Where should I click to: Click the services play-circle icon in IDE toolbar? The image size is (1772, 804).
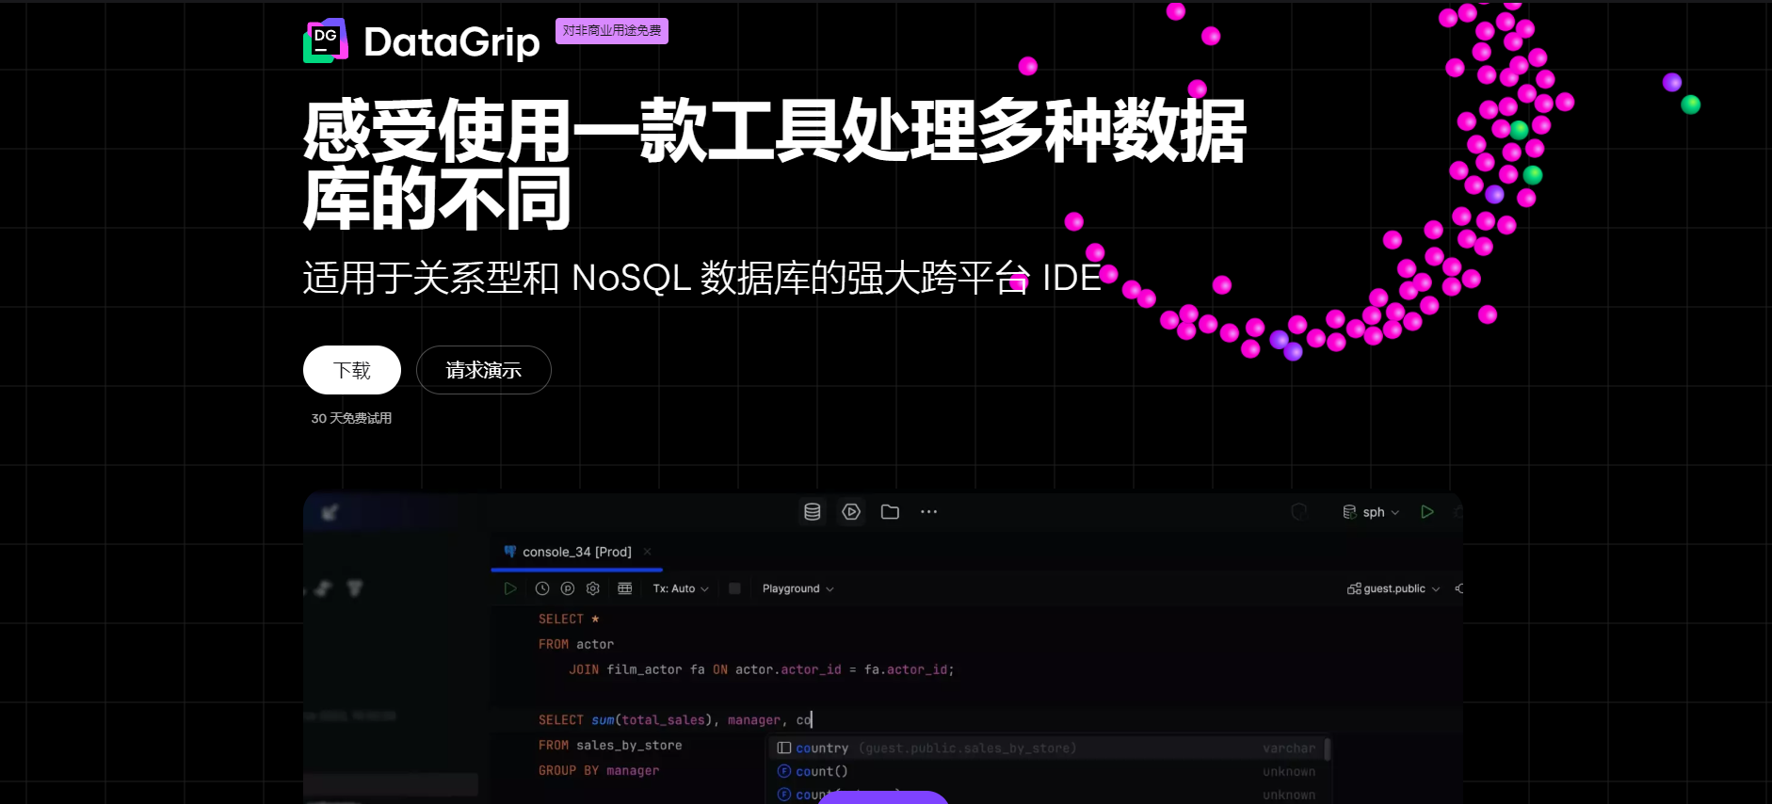point(851,511)
